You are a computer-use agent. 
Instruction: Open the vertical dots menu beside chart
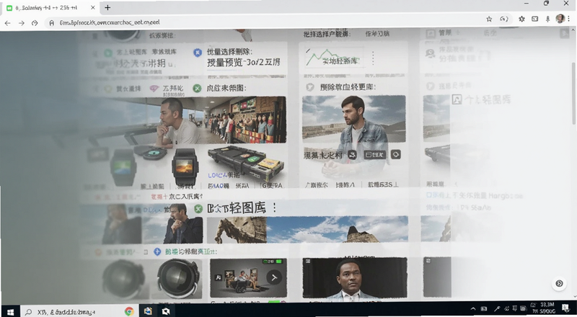coord(373,58)
